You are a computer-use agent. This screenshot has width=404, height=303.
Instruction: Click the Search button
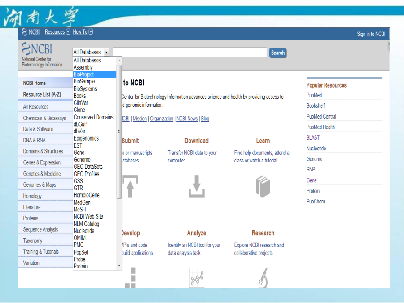(x=278, y=53)
